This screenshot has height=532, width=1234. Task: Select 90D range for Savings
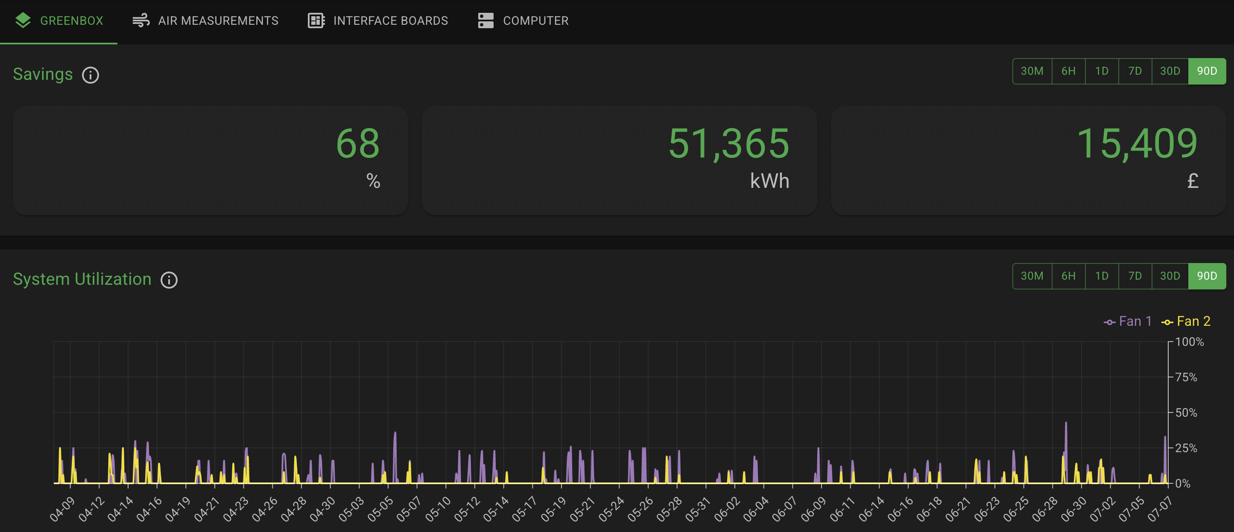(1207, 71)
